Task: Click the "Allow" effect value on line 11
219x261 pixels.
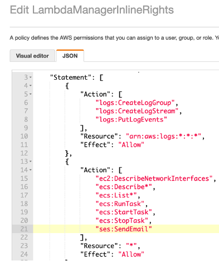Action: point(131,144)
